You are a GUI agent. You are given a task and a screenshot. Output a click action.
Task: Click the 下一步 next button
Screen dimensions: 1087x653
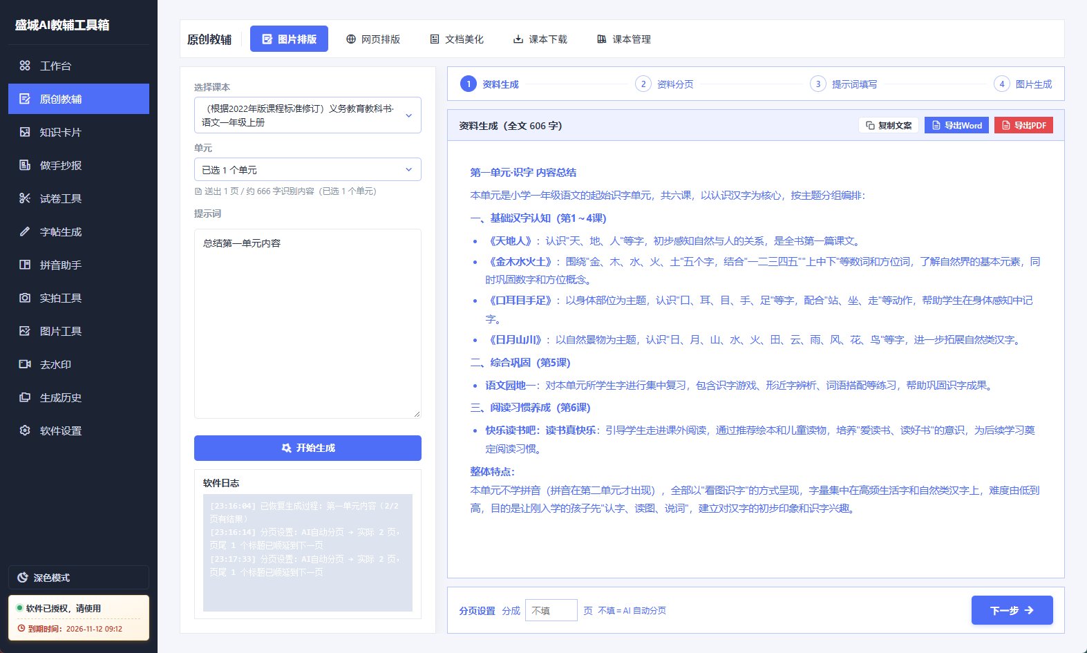pyautogui.click(x=1012, y=610)
